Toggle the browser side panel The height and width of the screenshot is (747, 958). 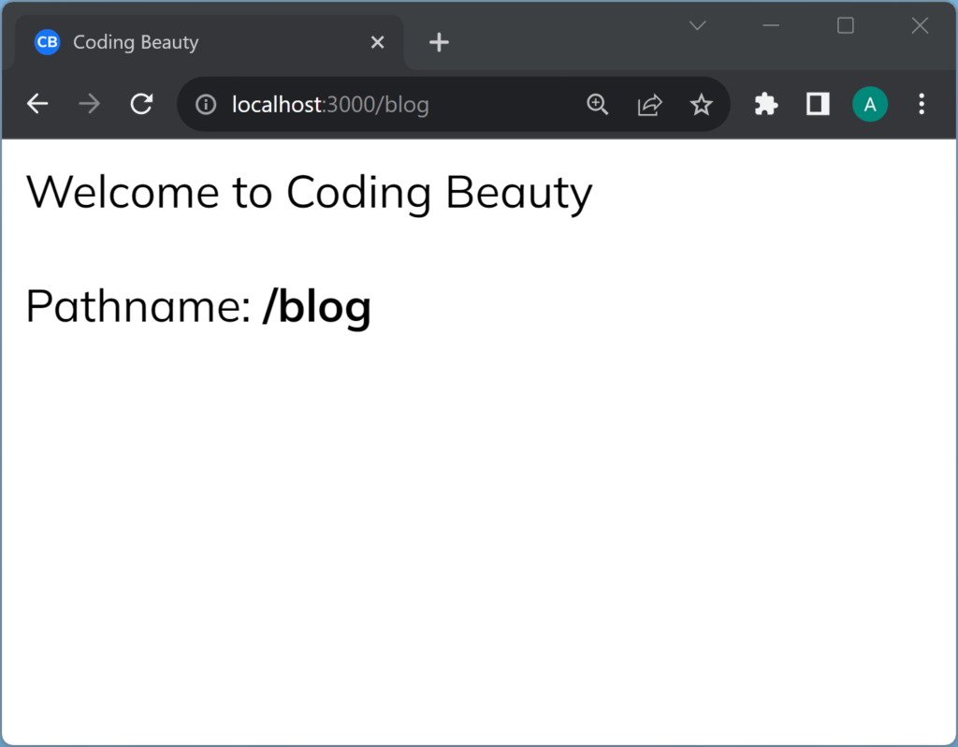818,105
